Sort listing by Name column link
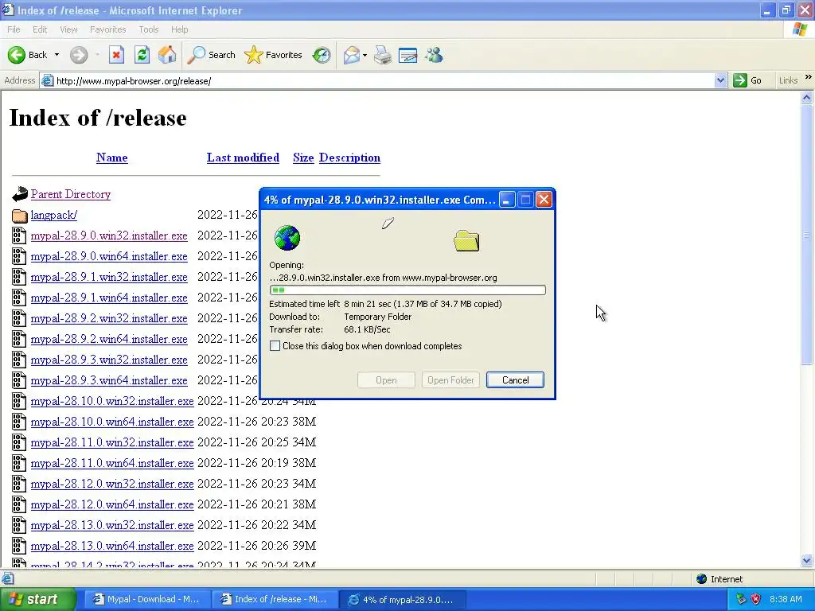This screenshot has height=611, width=815. point(111,158)
